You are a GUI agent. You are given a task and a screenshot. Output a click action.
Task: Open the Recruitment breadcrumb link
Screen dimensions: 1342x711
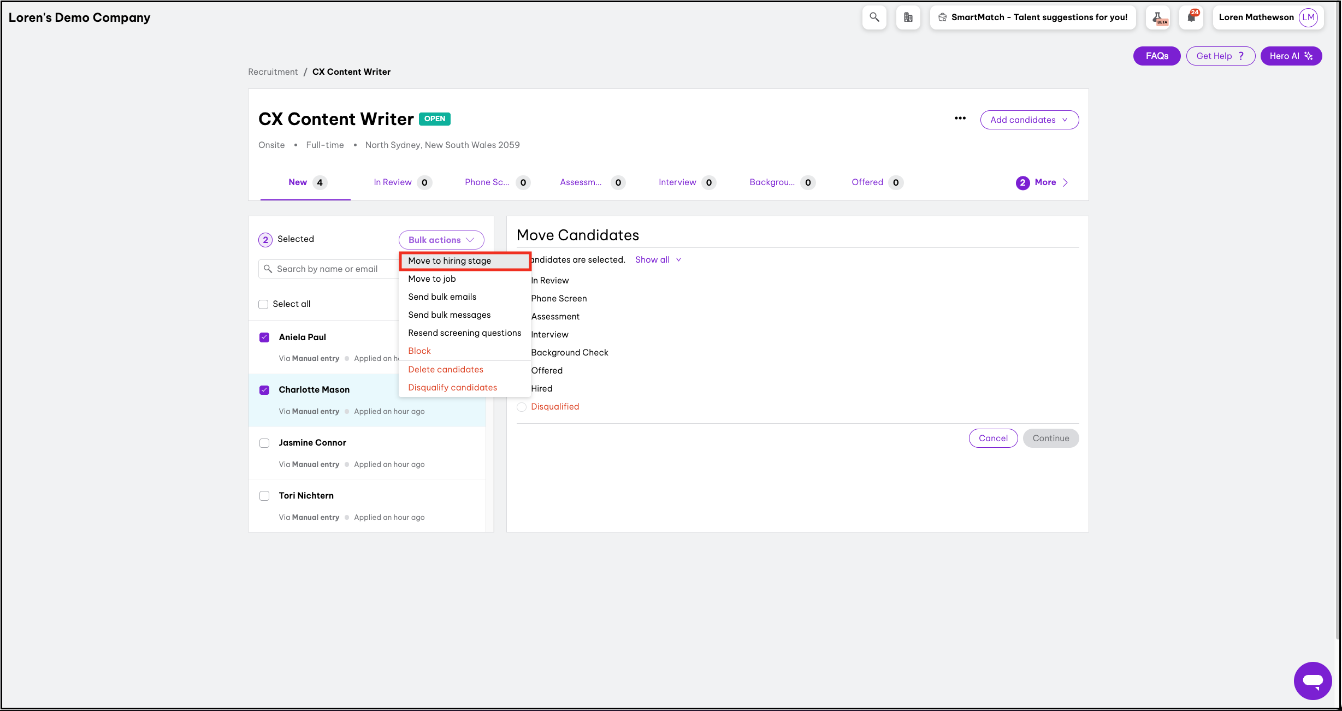pyautogui.click(x=273, y=72)
